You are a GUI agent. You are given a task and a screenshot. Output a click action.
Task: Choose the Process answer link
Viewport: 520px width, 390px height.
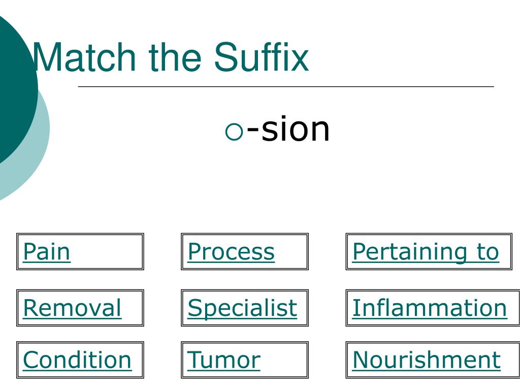coord(231,252)
